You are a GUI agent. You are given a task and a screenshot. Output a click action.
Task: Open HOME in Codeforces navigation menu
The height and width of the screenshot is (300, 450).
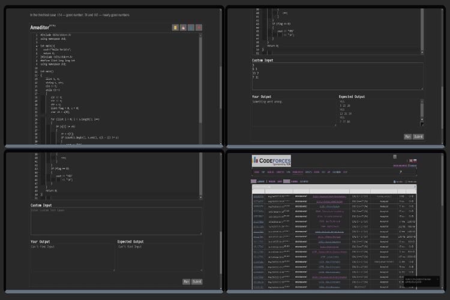[256, 172]
